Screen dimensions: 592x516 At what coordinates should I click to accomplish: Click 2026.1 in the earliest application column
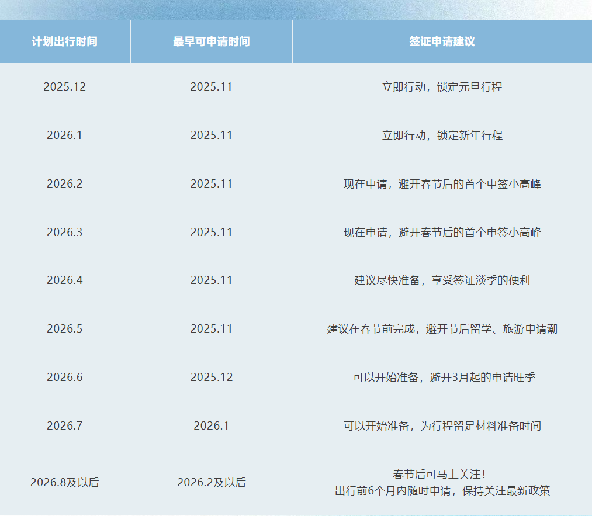tap(212, 426)
